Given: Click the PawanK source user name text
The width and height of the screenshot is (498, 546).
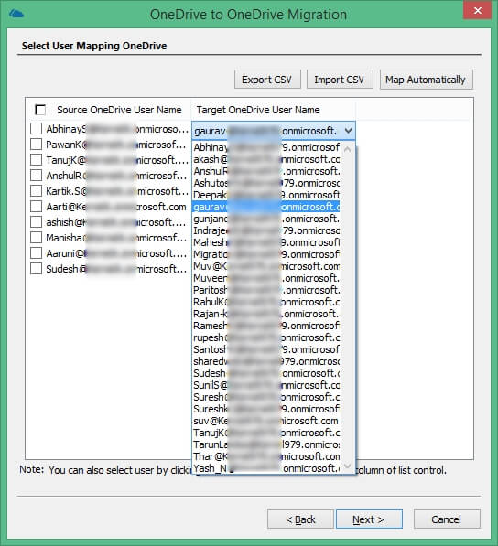Looking at the screenshot, I should (116, 145).
